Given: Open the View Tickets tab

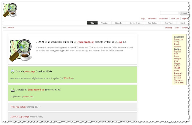Looking at the screenshot, I should click(152, 23).
